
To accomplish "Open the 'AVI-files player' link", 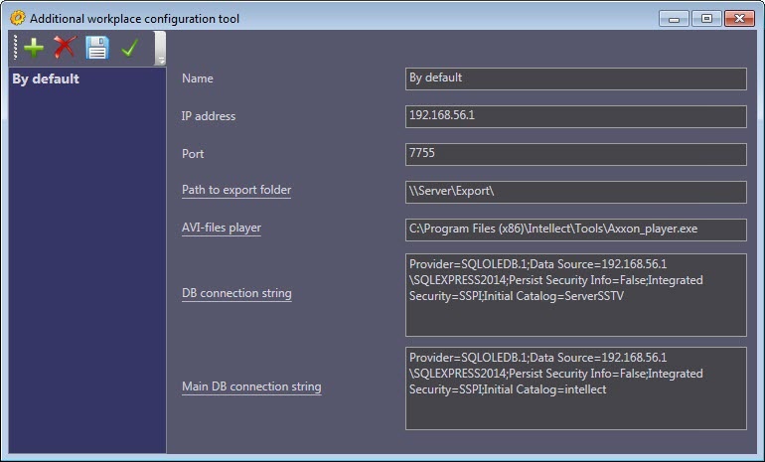I will [222, 228].
